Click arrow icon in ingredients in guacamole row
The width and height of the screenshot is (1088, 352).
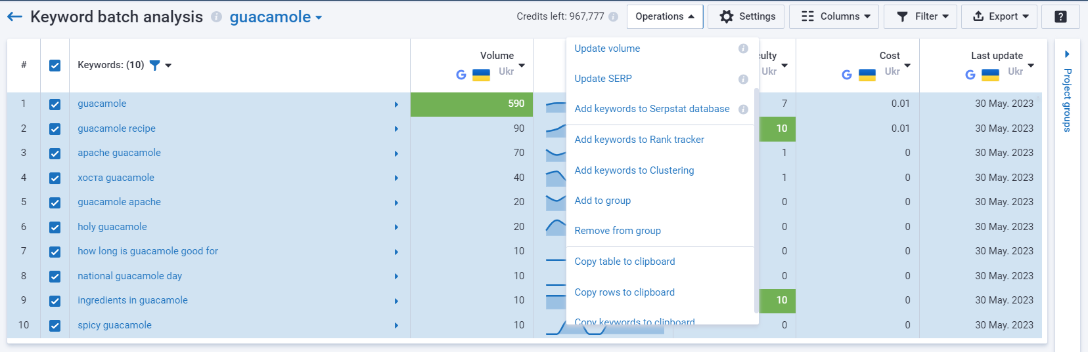click(396, 301)
